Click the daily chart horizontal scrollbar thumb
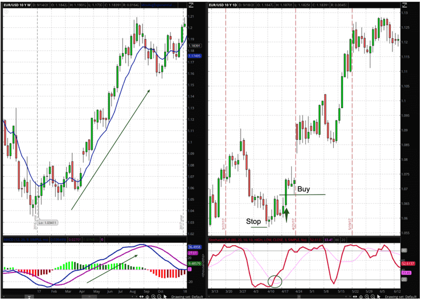The image size is (421, 302). 299,297
